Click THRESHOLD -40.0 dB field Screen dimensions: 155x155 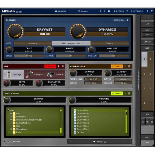(93, 79)
